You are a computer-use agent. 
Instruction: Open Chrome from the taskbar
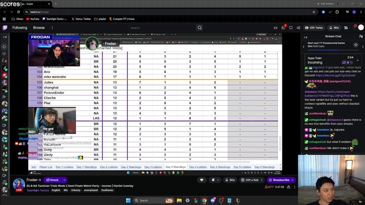(x=204, y=200)
